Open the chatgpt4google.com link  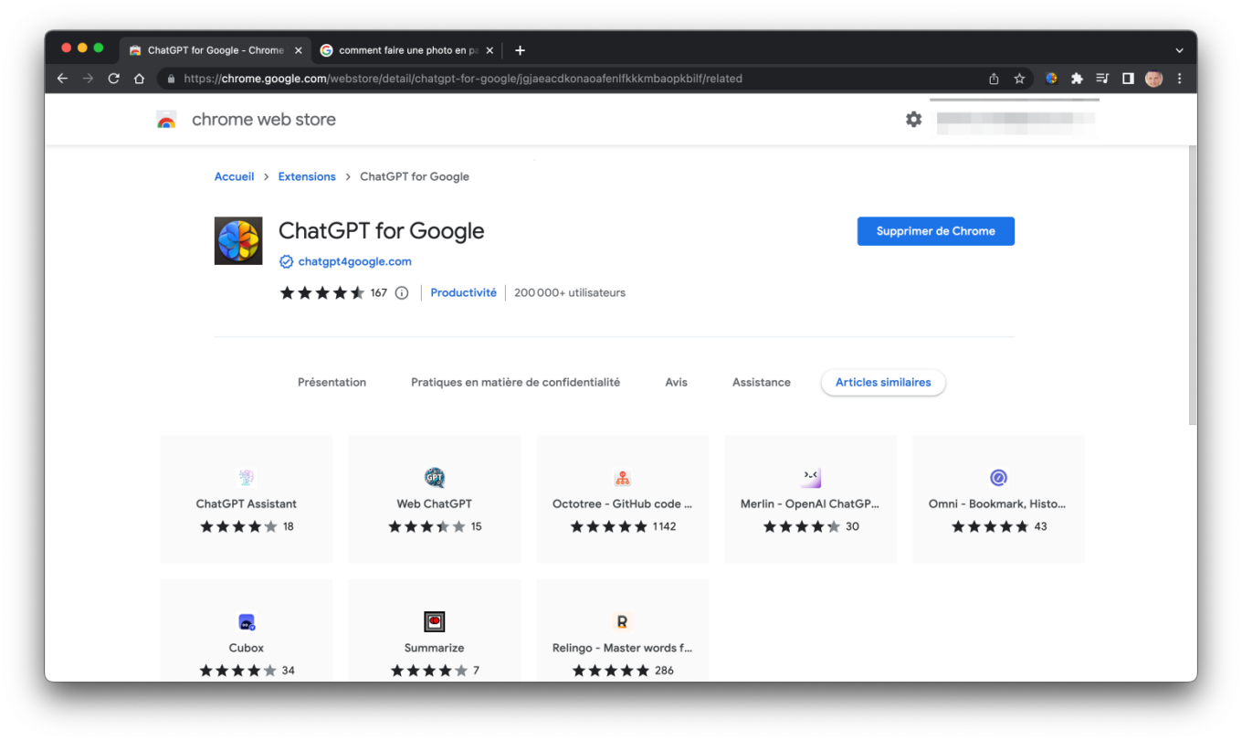point(354,261)
